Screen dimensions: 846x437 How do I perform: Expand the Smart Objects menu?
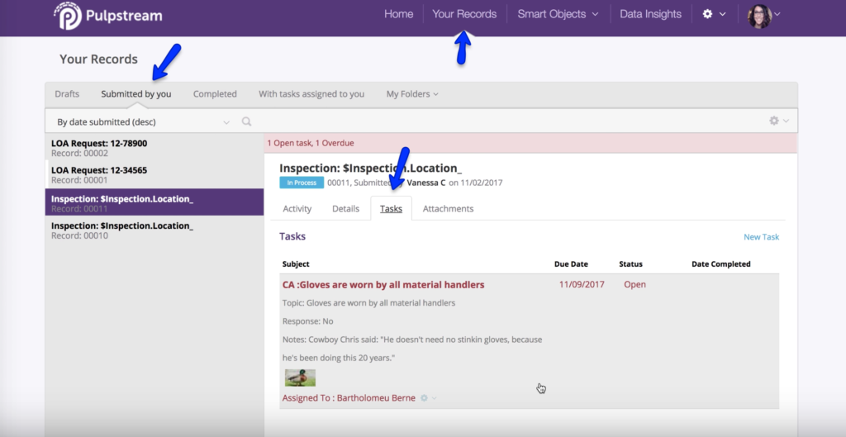558,14
